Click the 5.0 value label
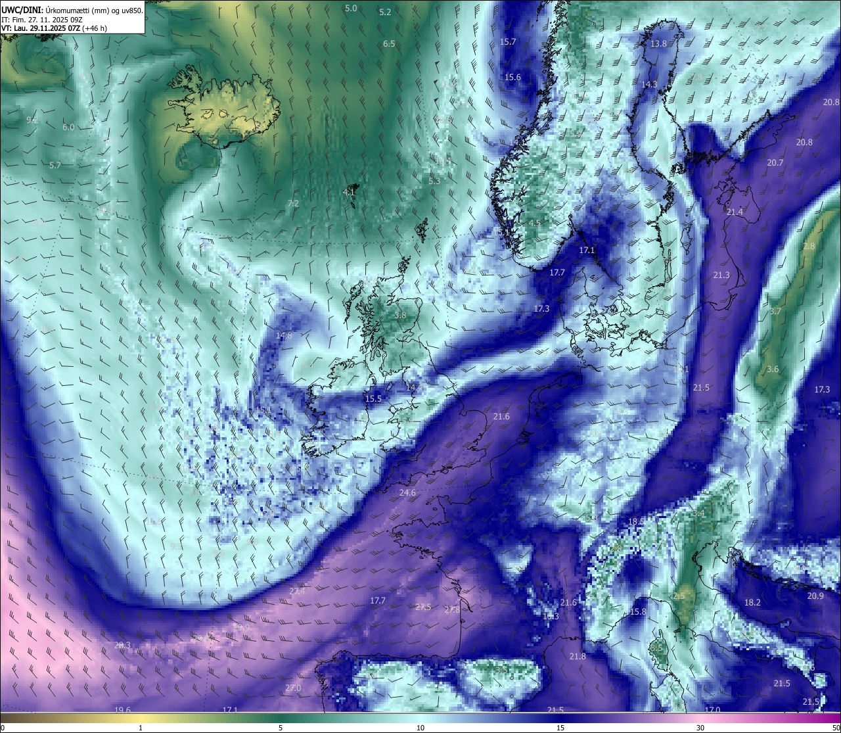Image resolution: width=841 pixels, height=733 pixels. click(351, 8)
